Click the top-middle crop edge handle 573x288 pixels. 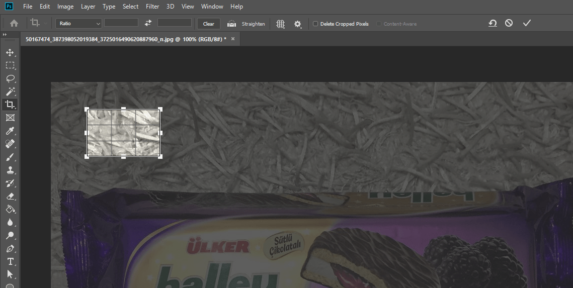124,109
